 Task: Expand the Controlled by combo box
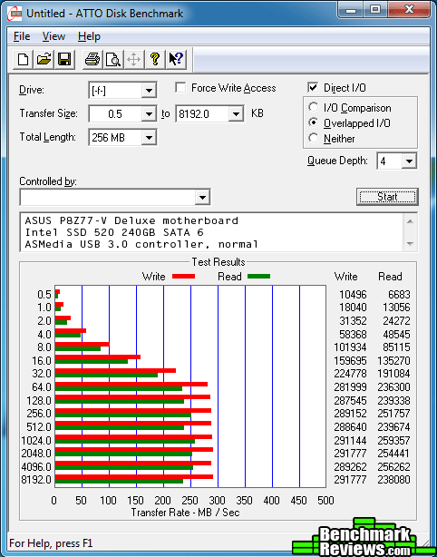click(x=202, y=197)
